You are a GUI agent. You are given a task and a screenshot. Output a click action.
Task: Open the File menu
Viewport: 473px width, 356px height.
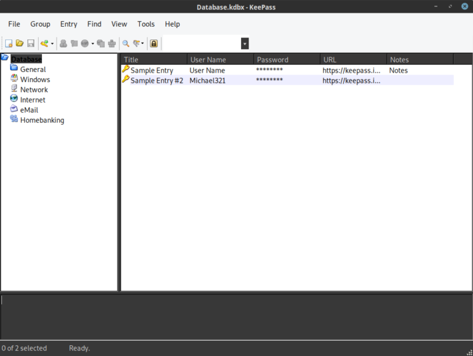click(14, 24)
